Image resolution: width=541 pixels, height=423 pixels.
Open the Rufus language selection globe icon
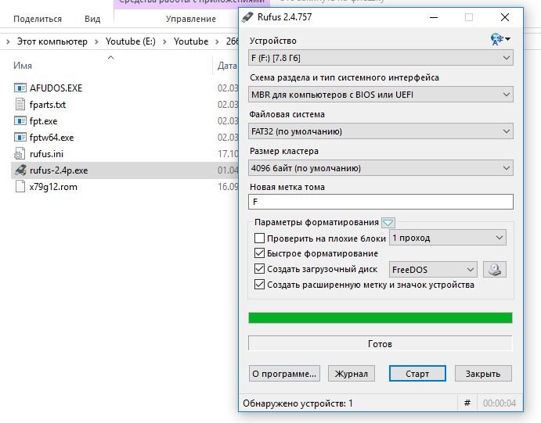click(500, 39)
